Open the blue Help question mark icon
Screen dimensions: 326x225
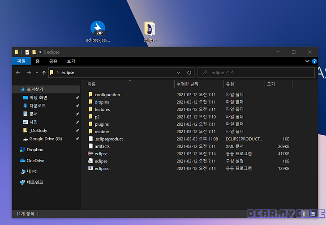[314, 61]
